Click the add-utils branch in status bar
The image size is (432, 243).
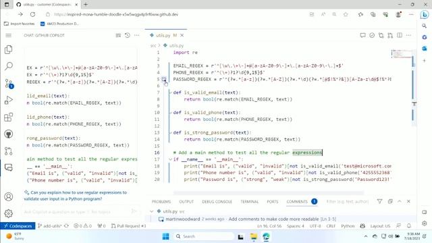(x=49, y=225)
